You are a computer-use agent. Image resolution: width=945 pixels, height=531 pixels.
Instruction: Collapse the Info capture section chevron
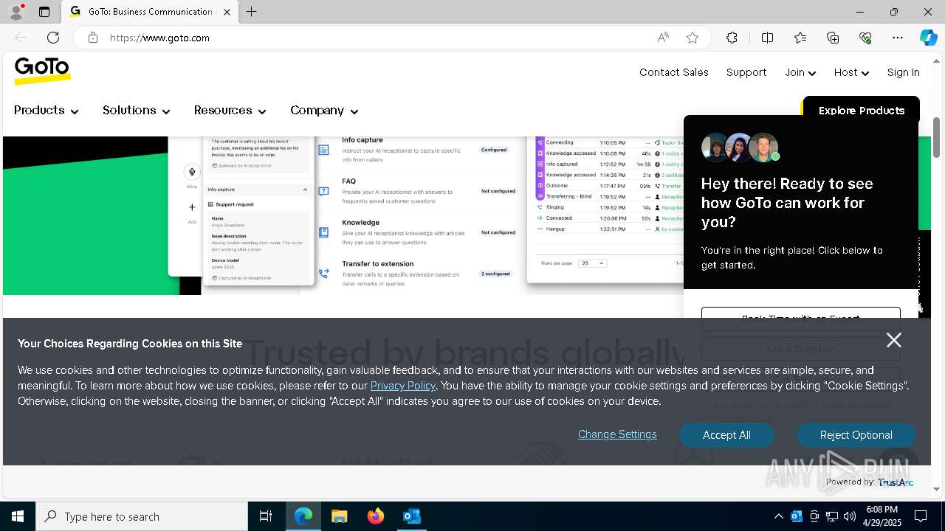pyautogui.click(x=305, y=190)
